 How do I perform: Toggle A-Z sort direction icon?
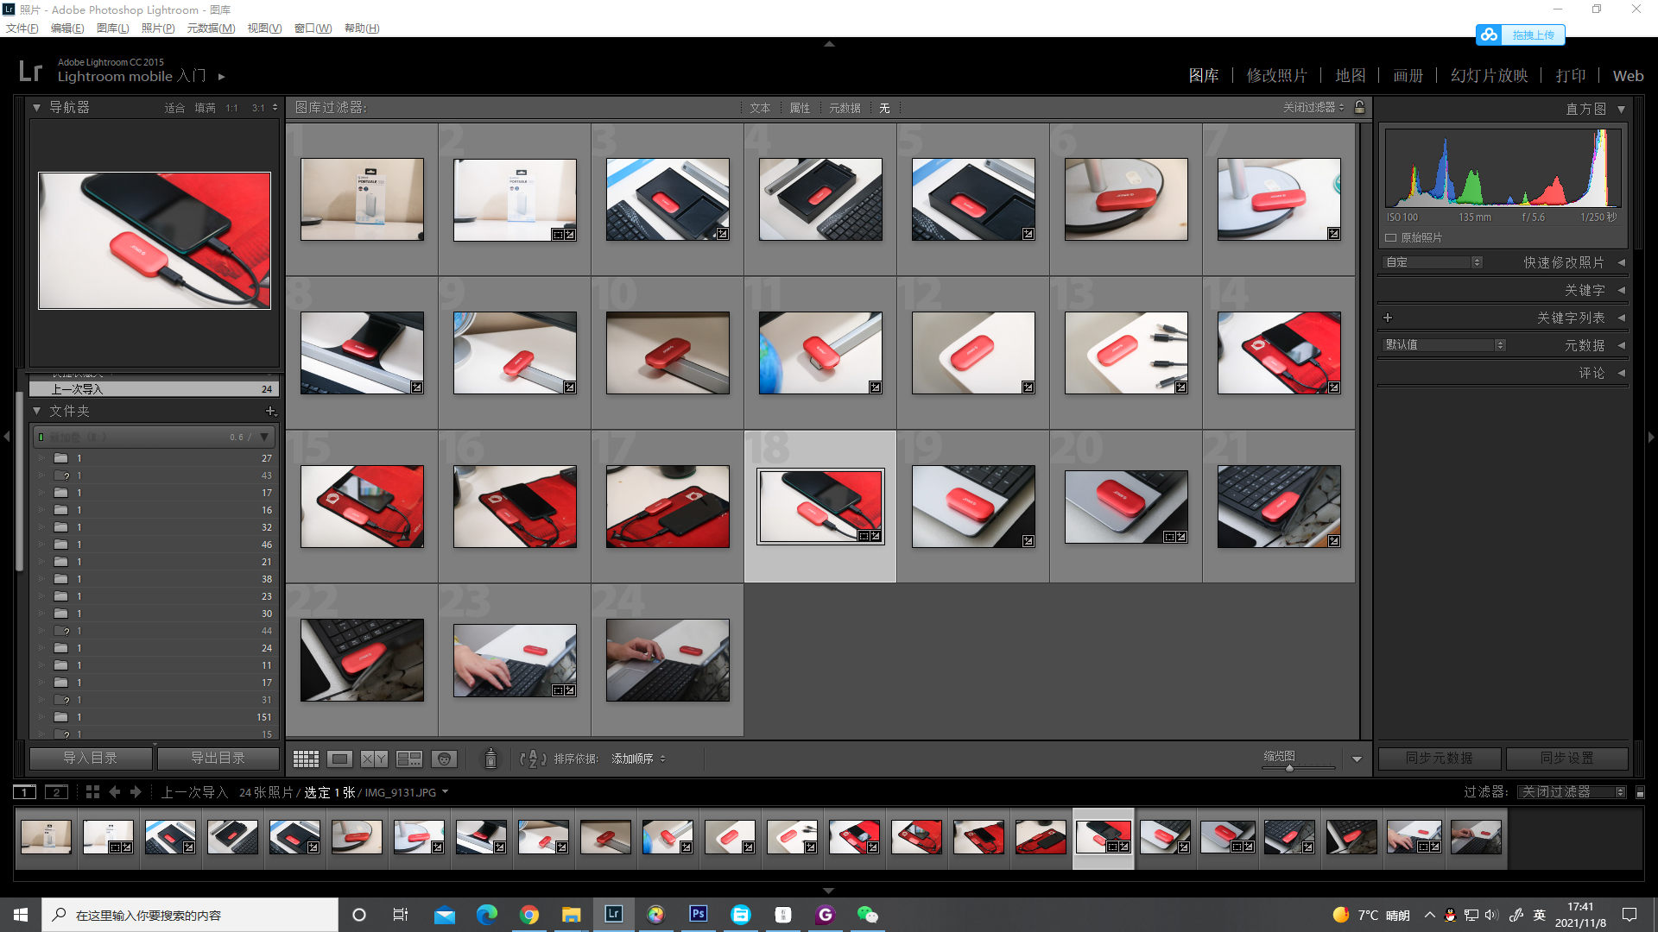(532, 759)
